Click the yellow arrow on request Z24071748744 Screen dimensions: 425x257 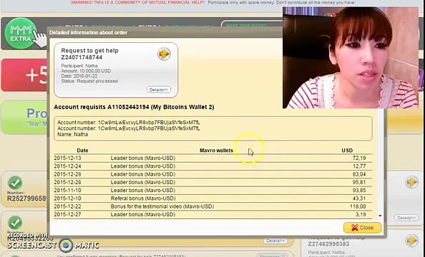(164, 54)
